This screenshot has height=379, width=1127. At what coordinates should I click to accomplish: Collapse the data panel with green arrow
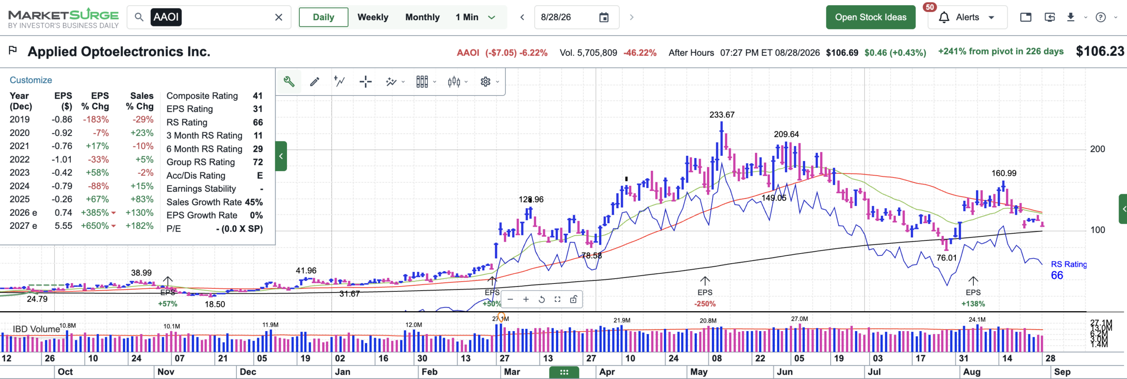pos(281,156)
